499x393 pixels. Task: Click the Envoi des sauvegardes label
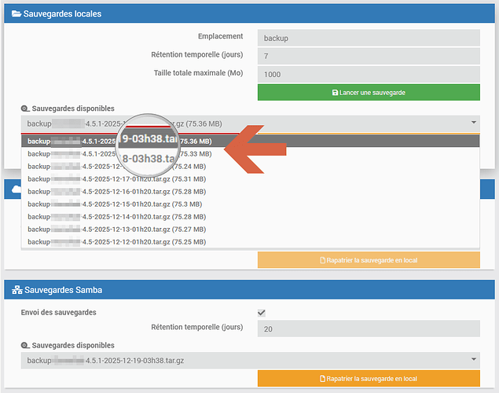[59, 312]
